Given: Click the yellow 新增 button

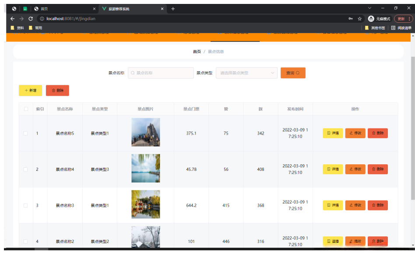Looking at the screenshot, I should (31, 90).
